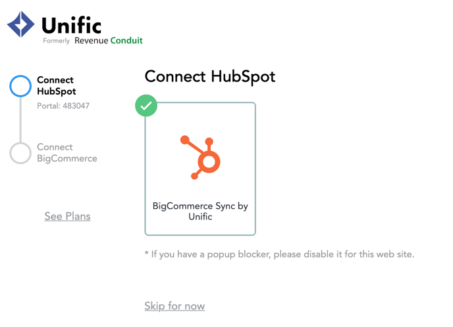The height and width of the screenshot is (327, 453).
Task: Click the Unific diamond logo icon
Action: click(x=21, y=24)
